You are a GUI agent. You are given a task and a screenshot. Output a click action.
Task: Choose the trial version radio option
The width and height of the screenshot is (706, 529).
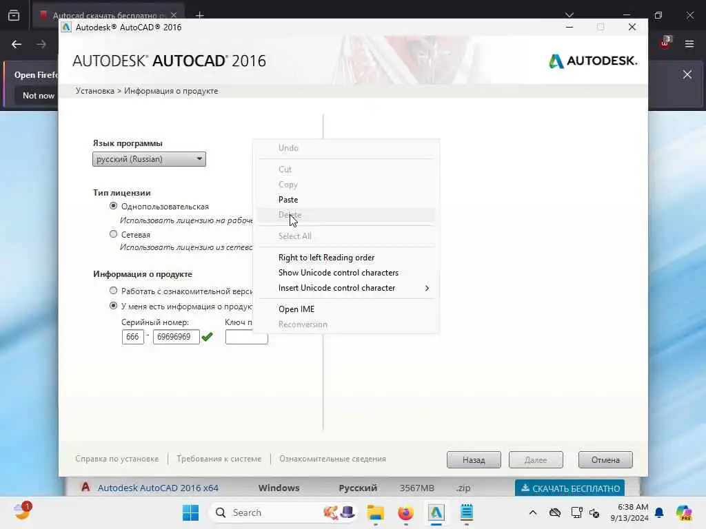tap(114, 291)
